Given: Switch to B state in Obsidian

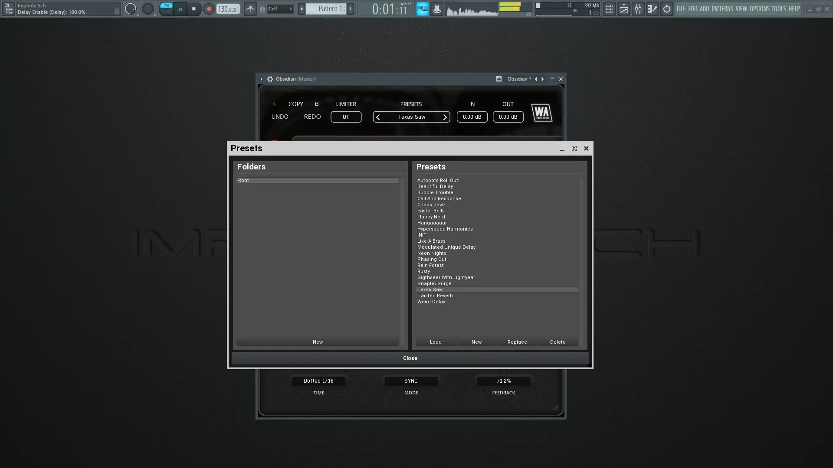Looking at the screenshot, I should (x=316, y=104).
